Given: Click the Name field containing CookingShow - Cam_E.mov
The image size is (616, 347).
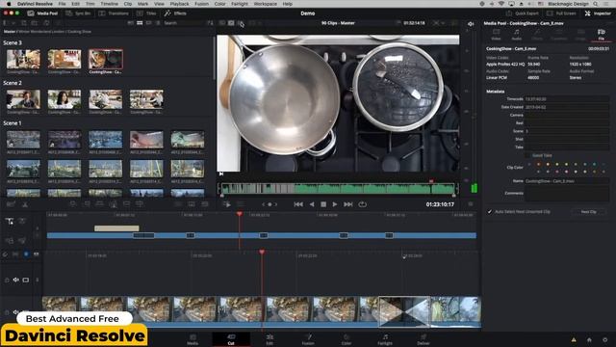Looking at the screenshot, I should click(x=567, y=181).
